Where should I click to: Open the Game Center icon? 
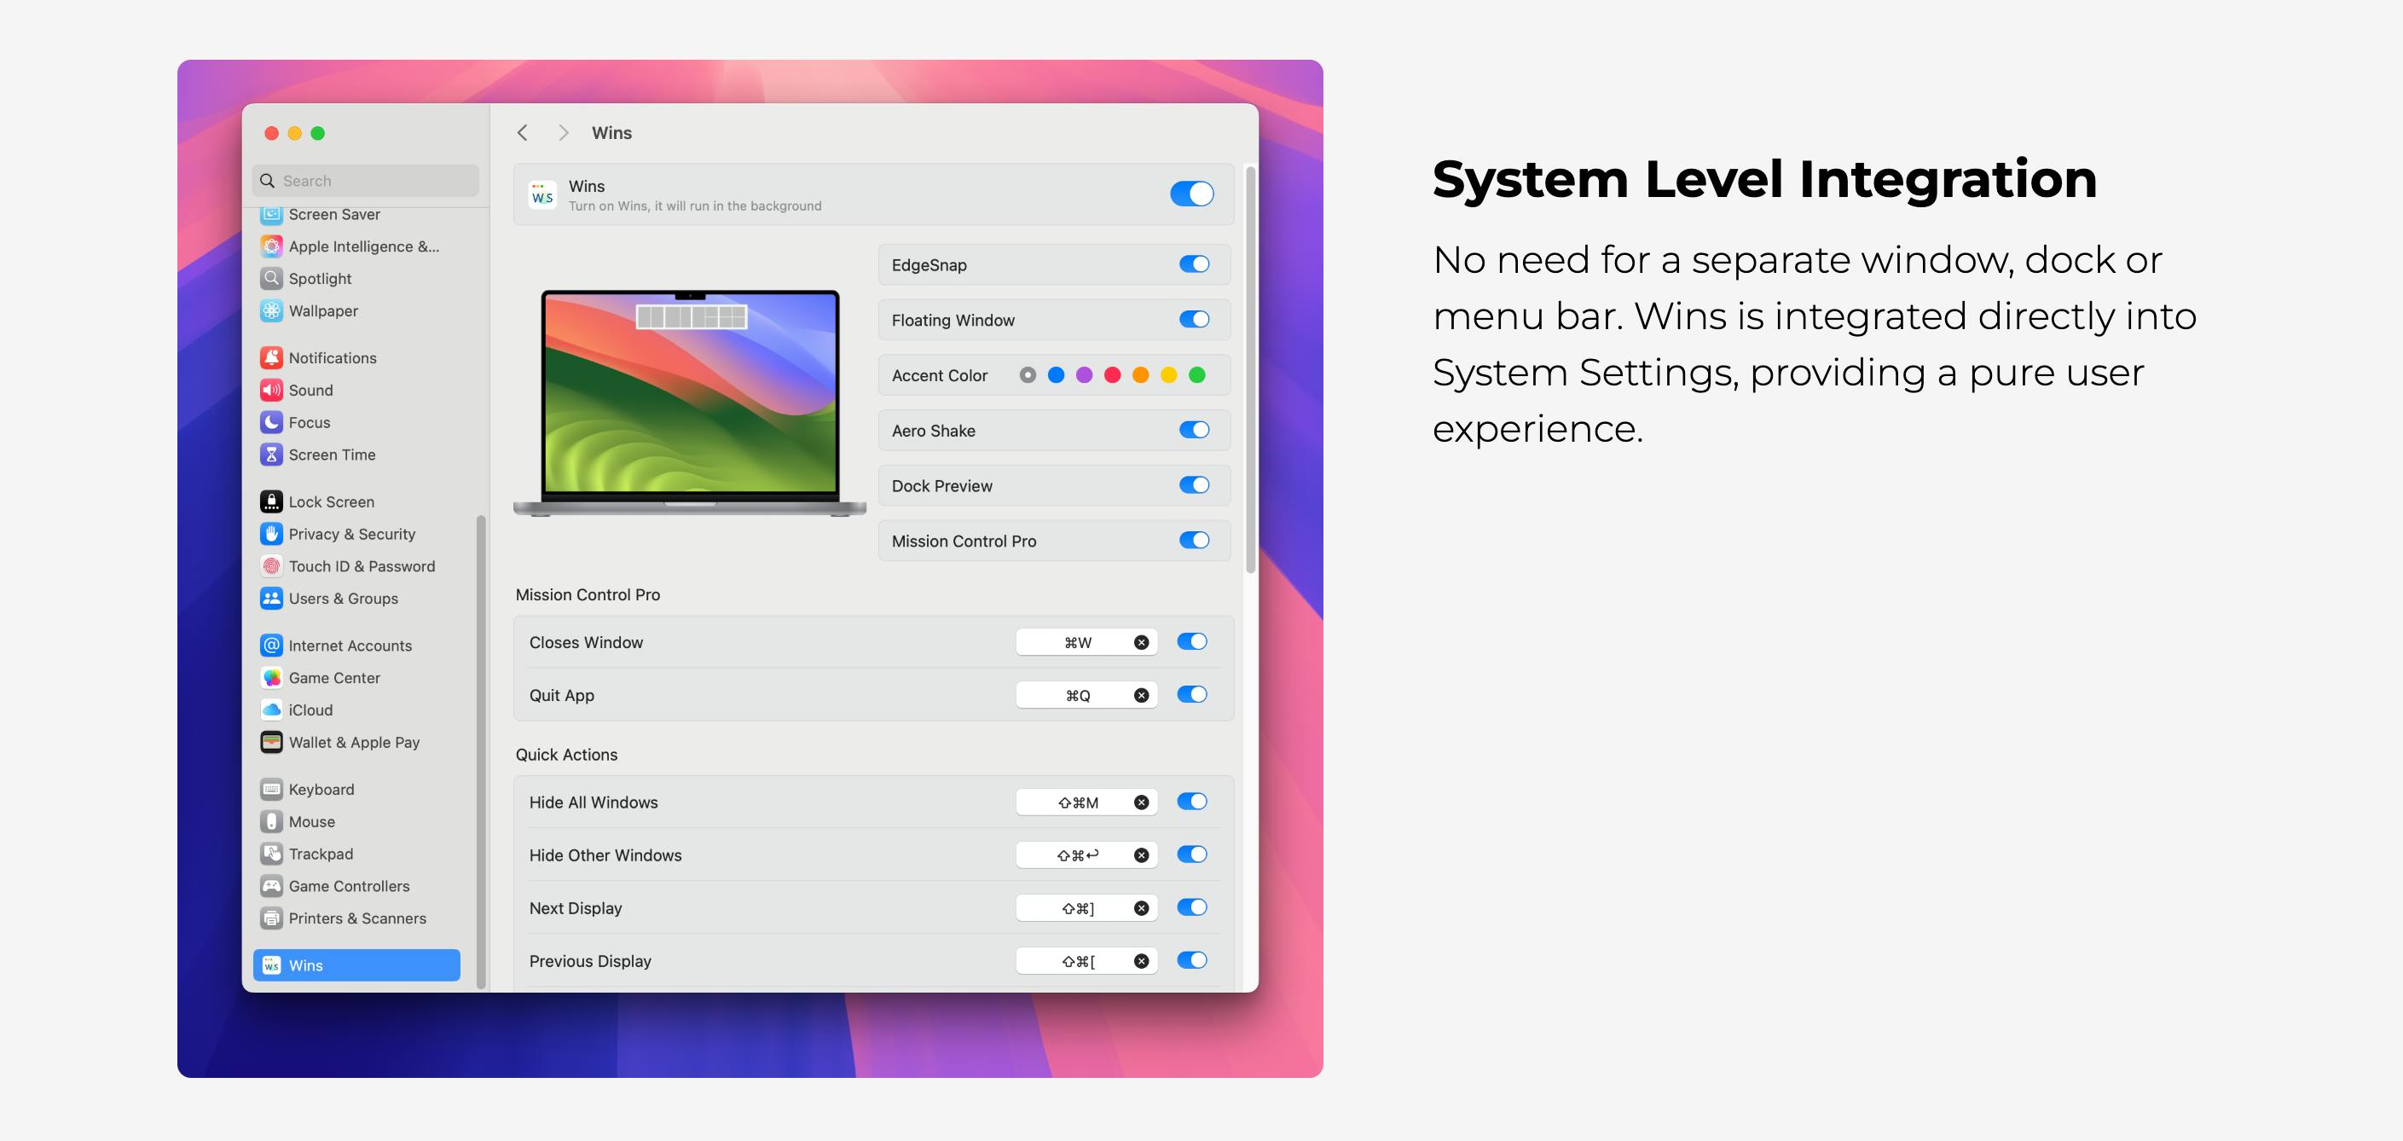point(271,677)
